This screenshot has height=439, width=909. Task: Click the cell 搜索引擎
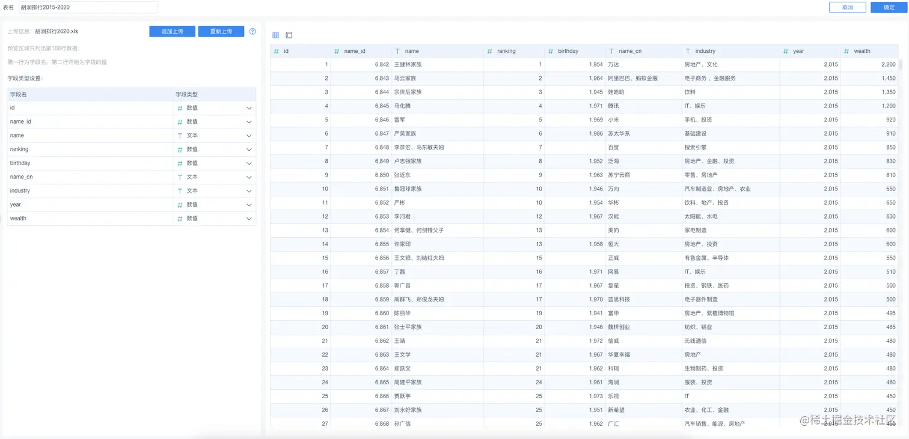point(730,147)
